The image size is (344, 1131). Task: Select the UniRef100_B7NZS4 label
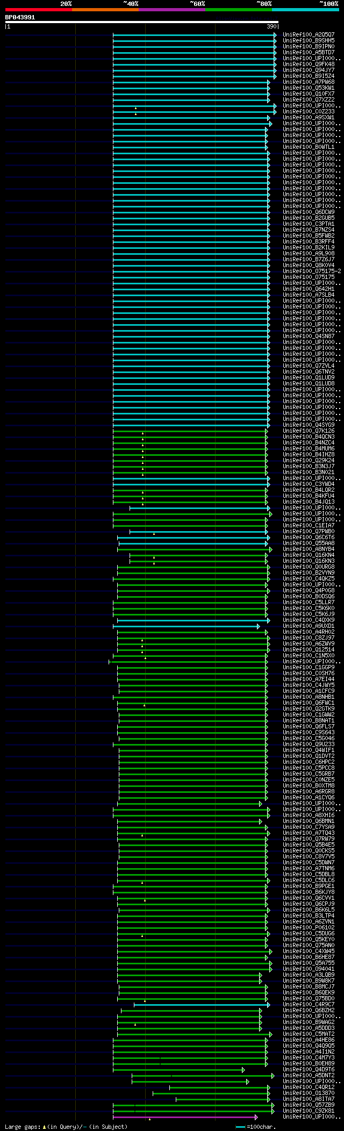tap(309, 230)
